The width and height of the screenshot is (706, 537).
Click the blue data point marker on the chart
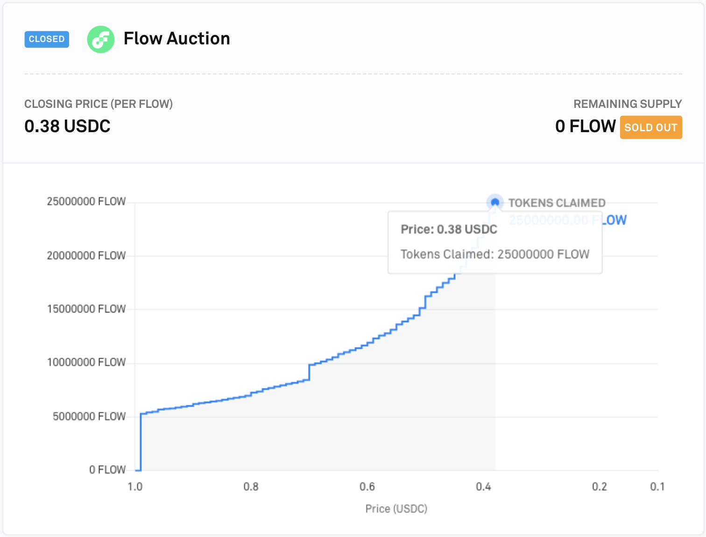495,202
